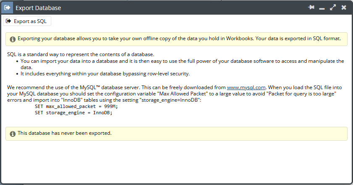Expand the Export Database window to full size

tap(333, 8)
